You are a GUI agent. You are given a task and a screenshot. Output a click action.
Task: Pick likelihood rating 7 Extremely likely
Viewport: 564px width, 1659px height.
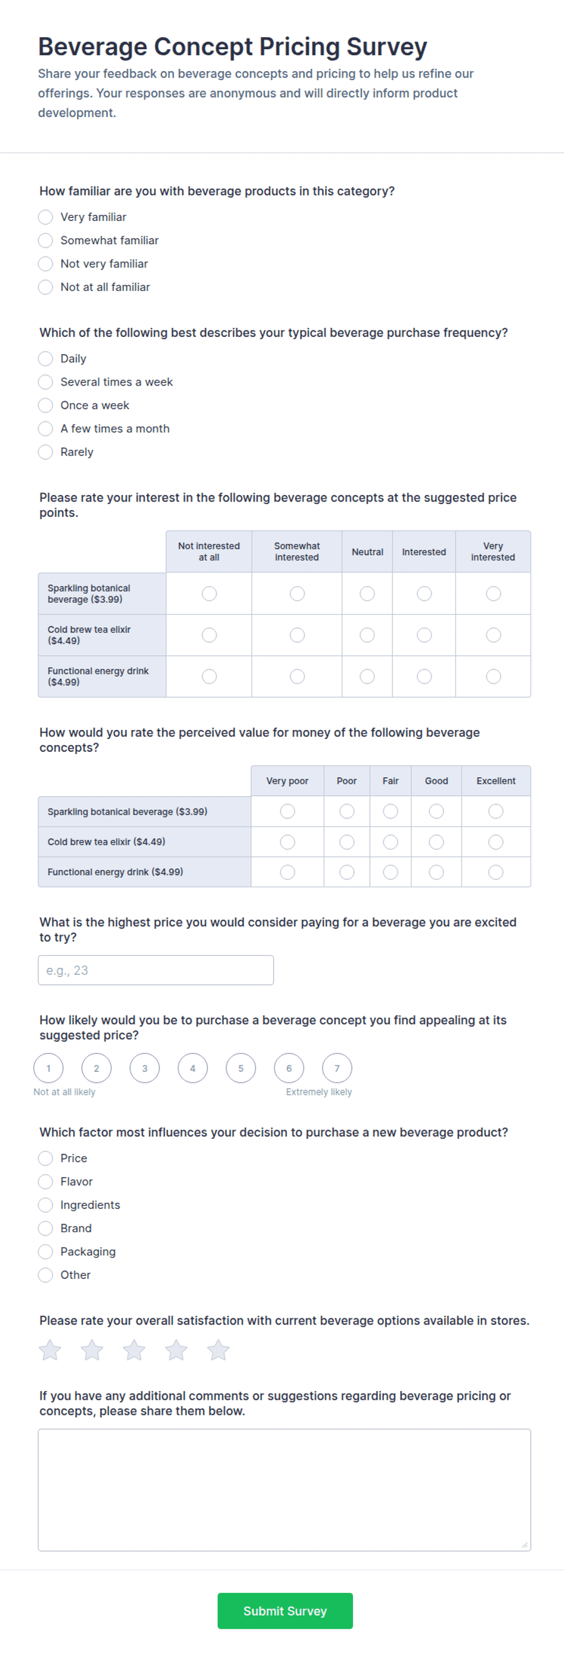pyautogui.click(x=337, y=1068)
